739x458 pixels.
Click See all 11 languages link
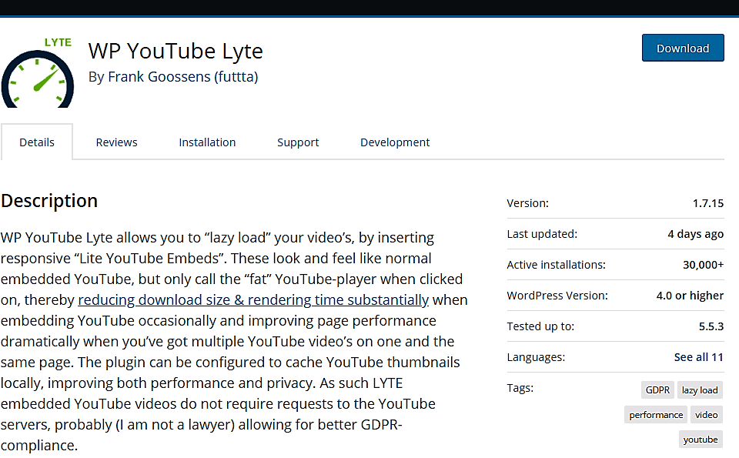tap(698, 357)
